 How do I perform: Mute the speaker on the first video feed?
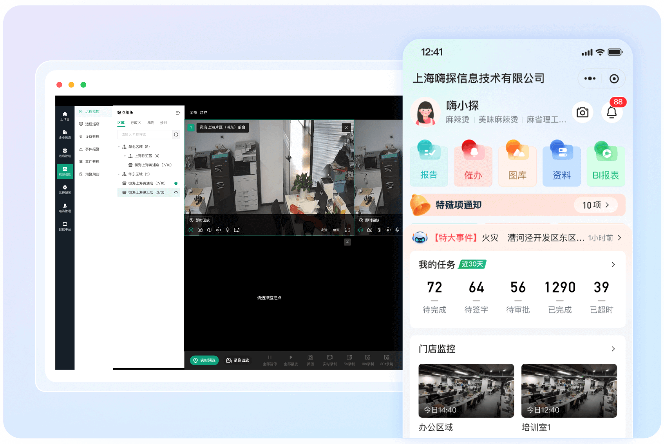coord(209,230)
